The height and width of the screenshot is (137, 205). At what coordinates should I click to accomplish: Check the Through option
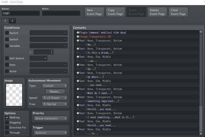[x=7, y=133]
